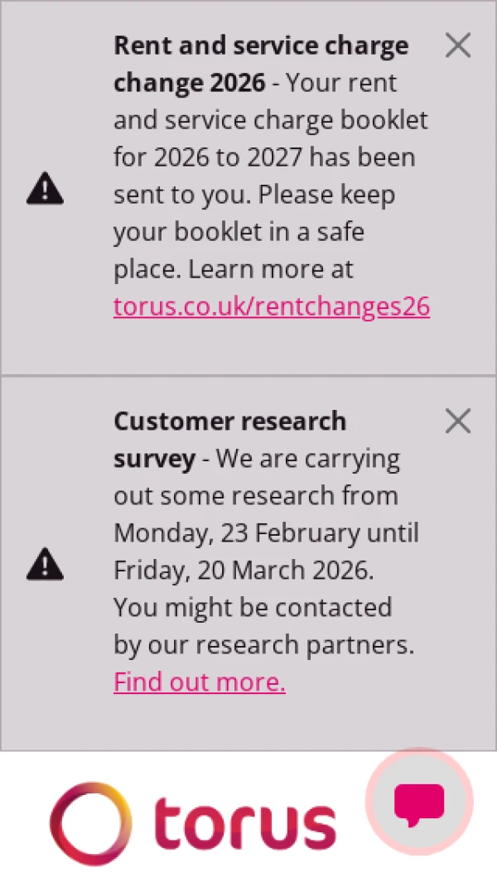497x882 pixels.
Task: Click the "Friday, 20 March 2026" text
Action: click(x=244, y=570)
